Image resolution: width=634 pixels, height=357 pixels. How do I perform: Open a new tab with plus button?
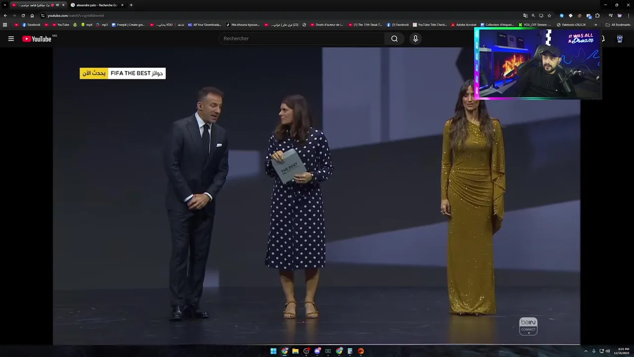131,5
